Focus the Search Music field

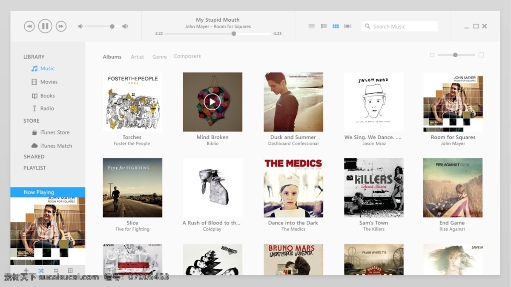pyautogui.click(x=399, y=26)
